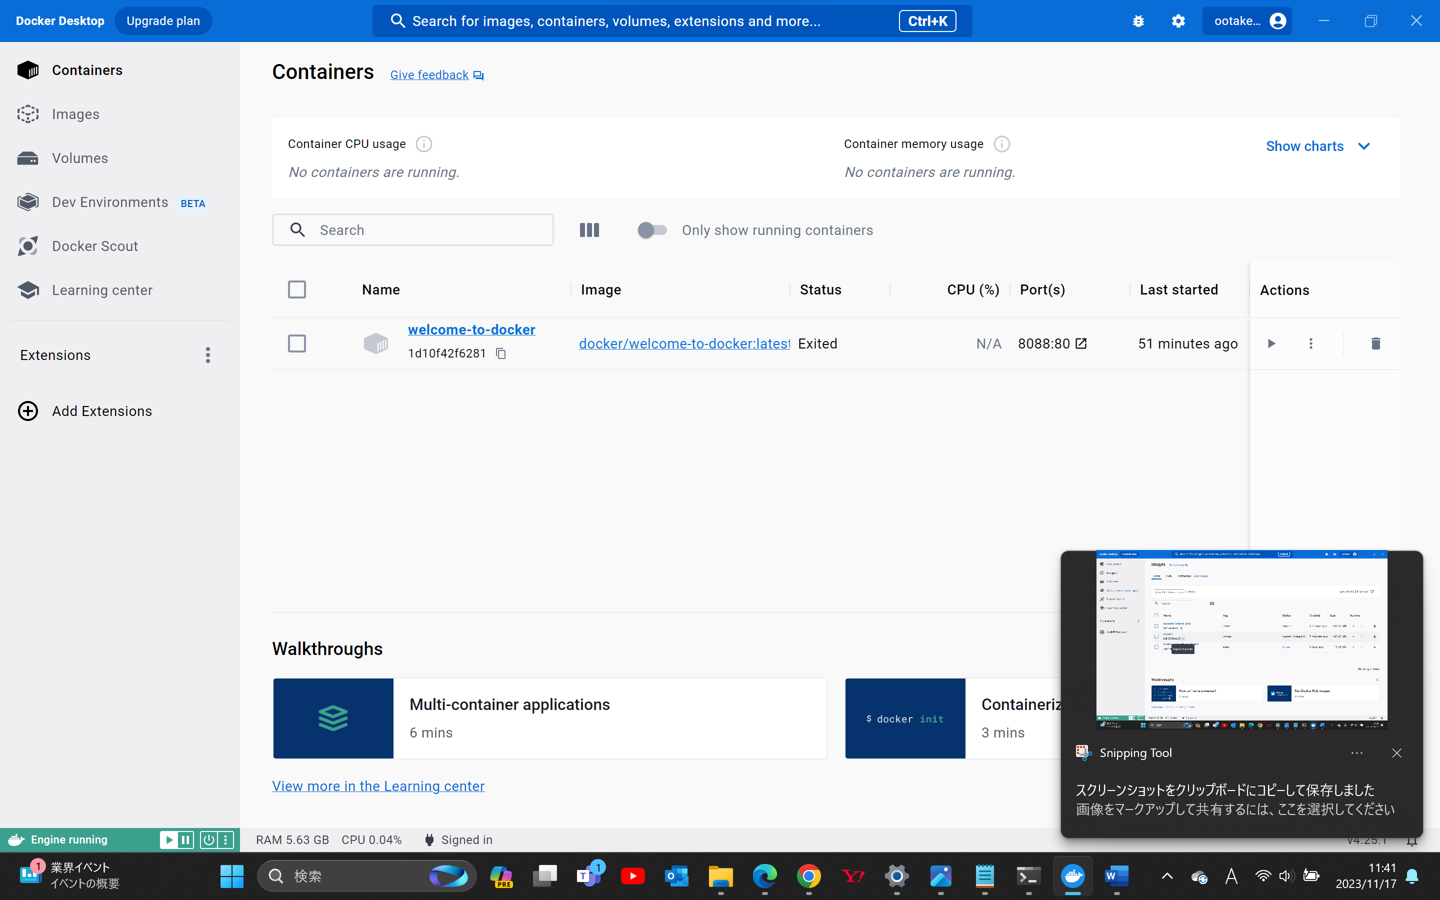Check the select-all containers checkbox
The image size is (1440, 900).
(x=297, y=290)
